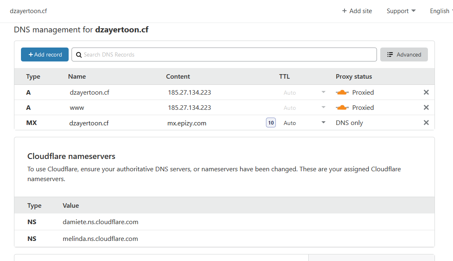Image resolution: width=453 pixels, height=261 pixels.
Task: Click the search magnifier icon
Action: [79, 54]
